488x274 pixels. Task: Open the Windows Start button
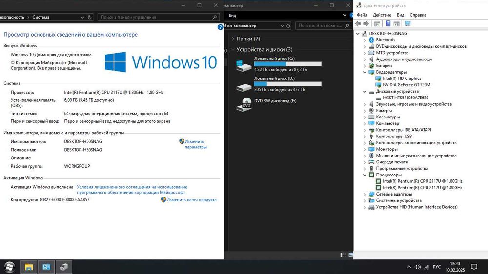coord(9,267)
